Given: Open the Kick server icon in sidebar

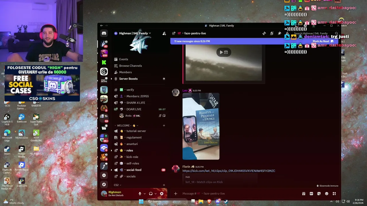Looking at the screenshot, I should [x=104, y=62].
